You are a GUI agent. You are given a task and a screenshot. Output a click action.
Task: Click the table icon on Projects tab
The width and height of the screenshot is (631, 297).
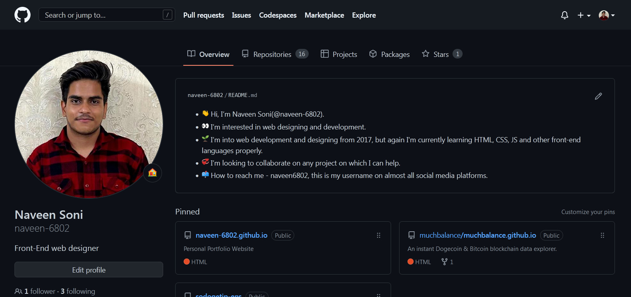click(x=325, y=54)
